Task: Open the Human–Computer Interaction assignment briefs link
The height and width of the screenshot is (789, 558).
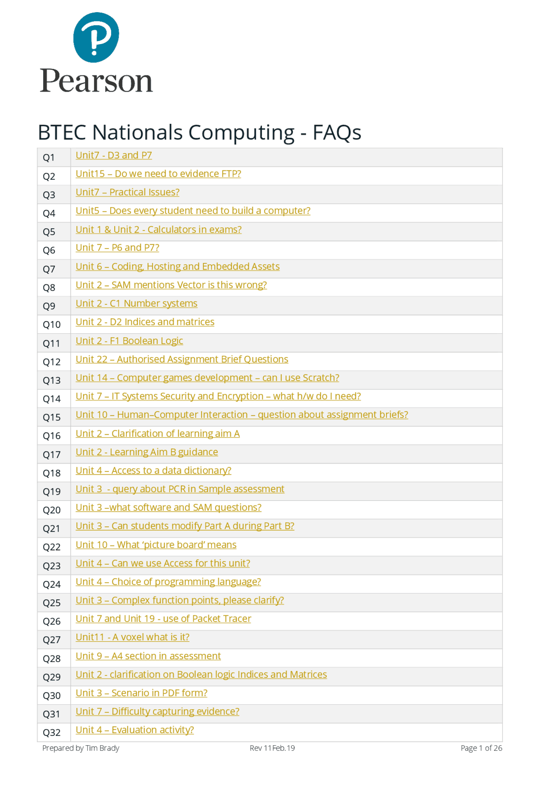Action: [x=242, y=415]
